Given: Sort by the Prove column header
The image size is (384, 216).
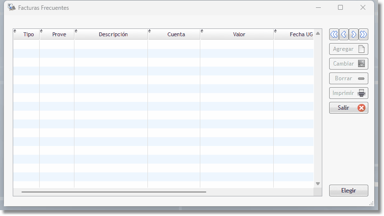Looking at the screenshot, I should (x=59, y=34).
